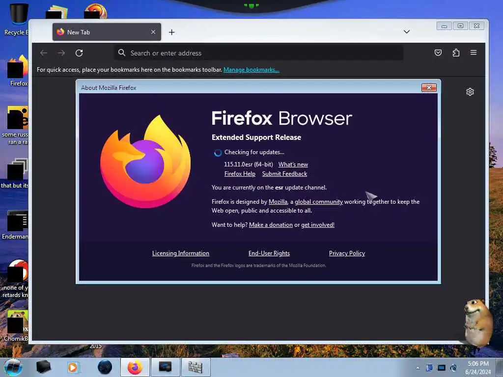
Task: Click the Firefox forward arrow button
Action: (61, 53)
